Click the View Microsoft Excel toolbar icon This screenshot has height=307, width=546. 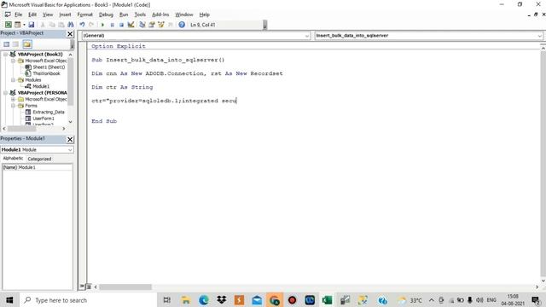point(8,25)
